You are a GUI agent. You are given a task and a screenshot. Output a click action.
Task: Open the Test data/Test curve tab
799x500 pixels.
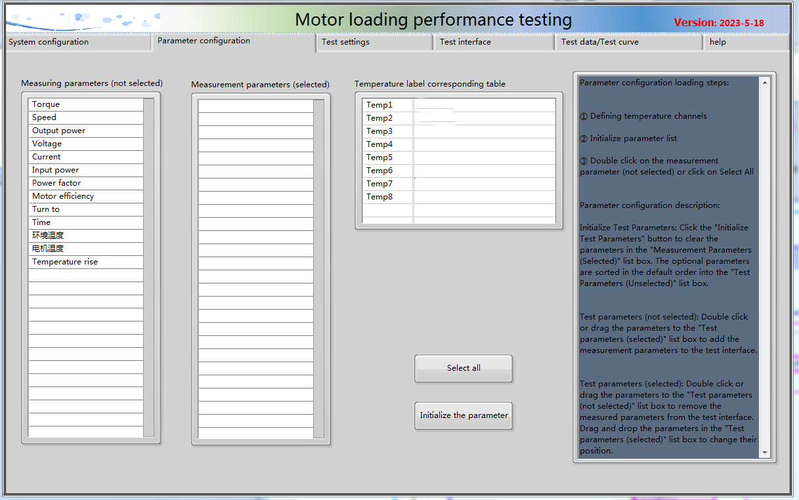tap(599, 42)
